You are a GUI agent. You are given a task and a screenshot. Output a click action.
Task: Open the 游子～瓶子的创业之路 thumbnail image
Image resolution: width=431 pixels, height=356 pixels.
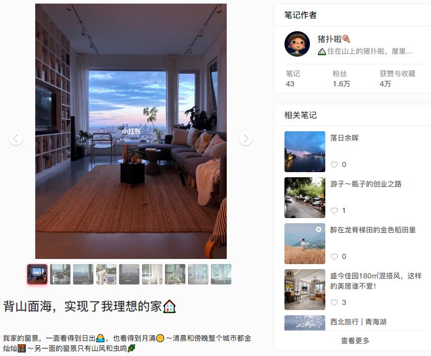(x=304, y=198)
